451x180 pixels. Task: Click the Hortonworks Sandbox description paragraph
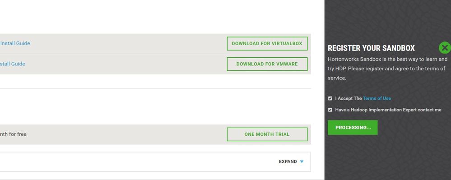tap(387, 69)
